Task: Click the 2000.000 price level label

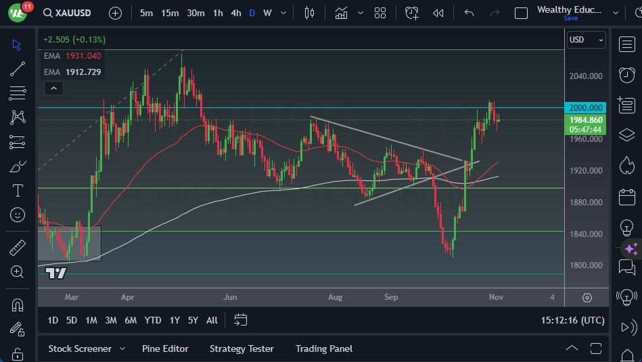Action: [586, 107]
